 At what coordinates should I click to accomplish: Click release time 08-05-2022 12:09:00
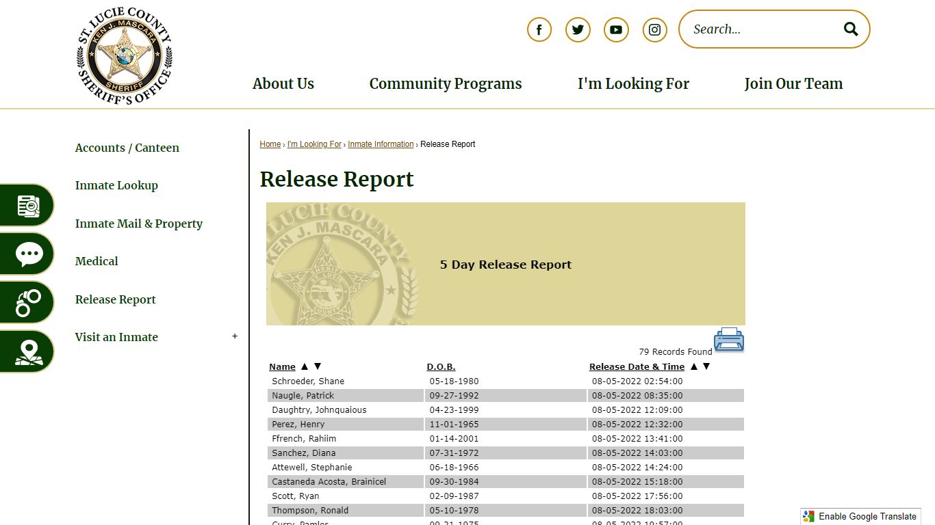pos(637,410)
